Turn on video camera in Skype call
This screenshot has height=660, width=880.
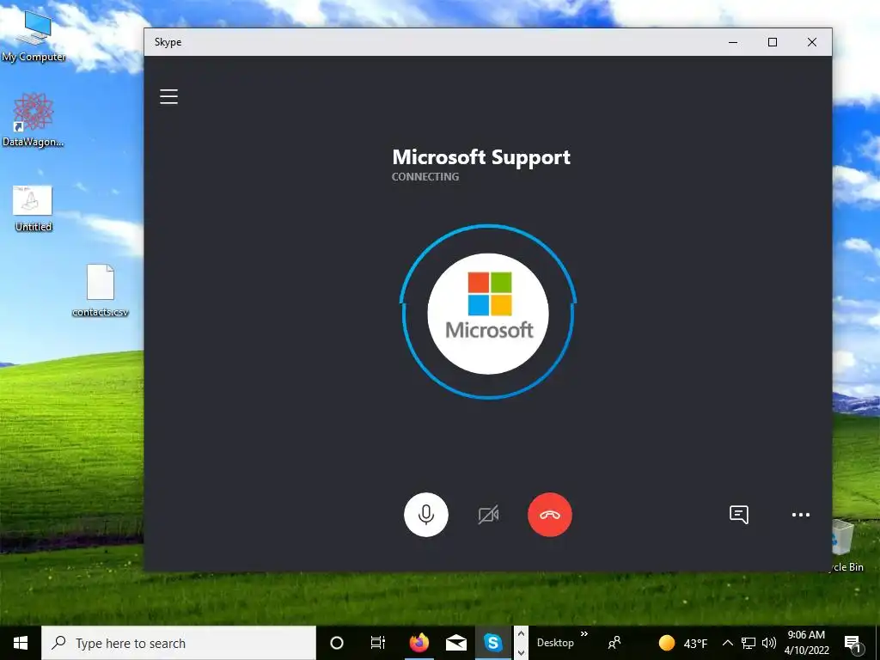click(488, 515)
